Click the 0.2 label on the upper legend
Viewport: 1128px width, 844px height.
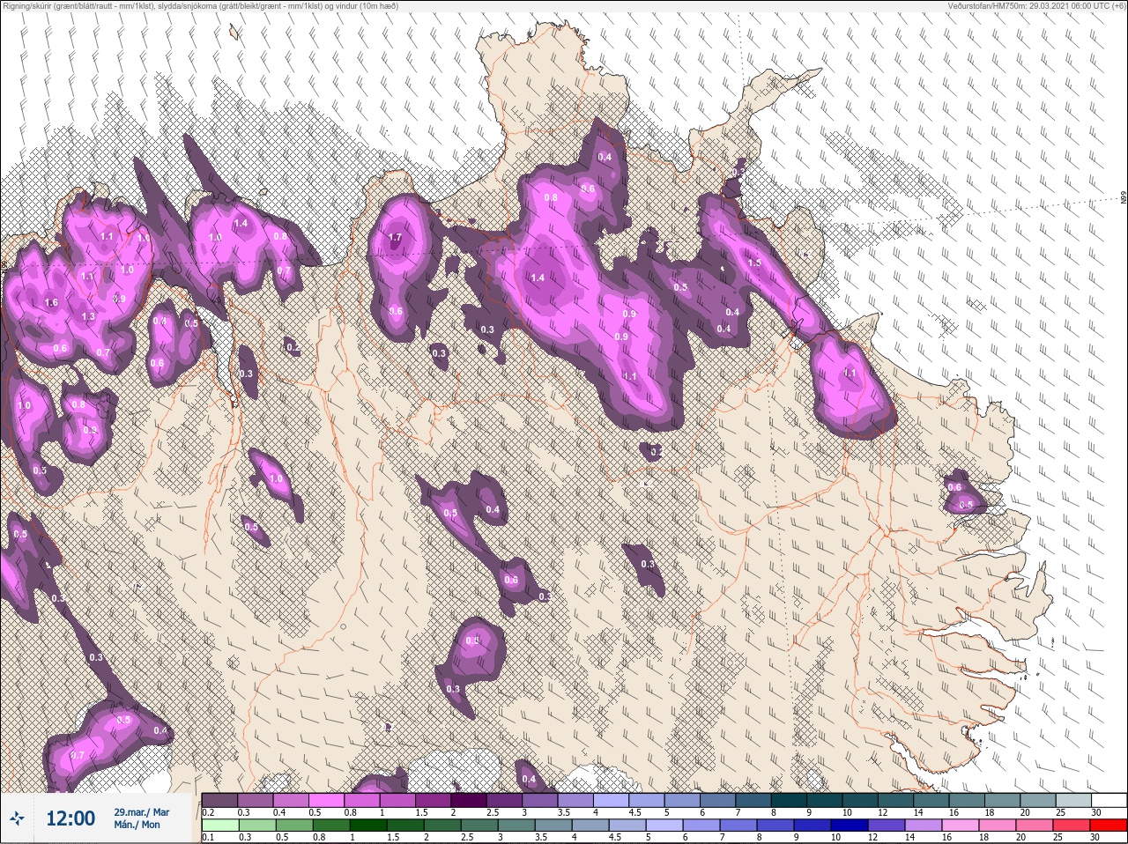[208, 812]
